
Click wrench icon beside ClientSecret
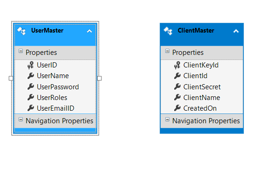pos(177,86)
